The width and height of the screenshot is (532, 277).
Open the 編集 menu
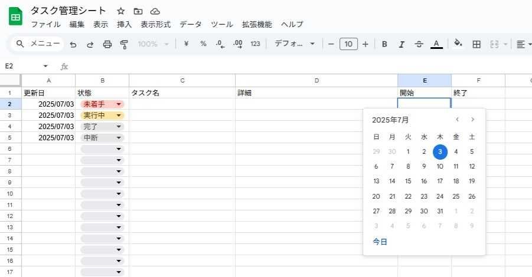pyautogui.click(x=77, y=24)
